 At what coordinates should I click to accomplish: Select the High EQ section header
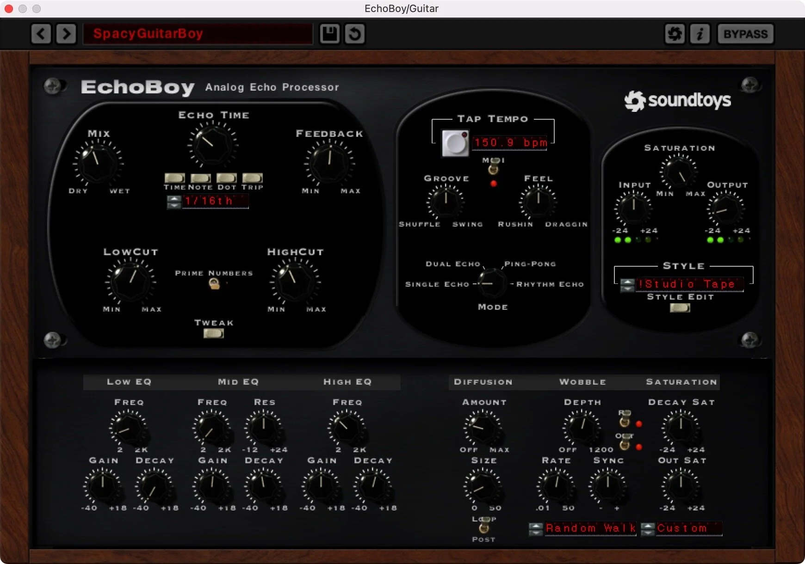pyautogui.click(x=347, y=382)
